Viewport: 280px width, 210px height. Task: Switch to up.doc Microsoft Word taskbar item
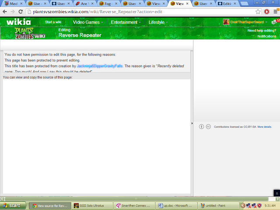[177, 206]
